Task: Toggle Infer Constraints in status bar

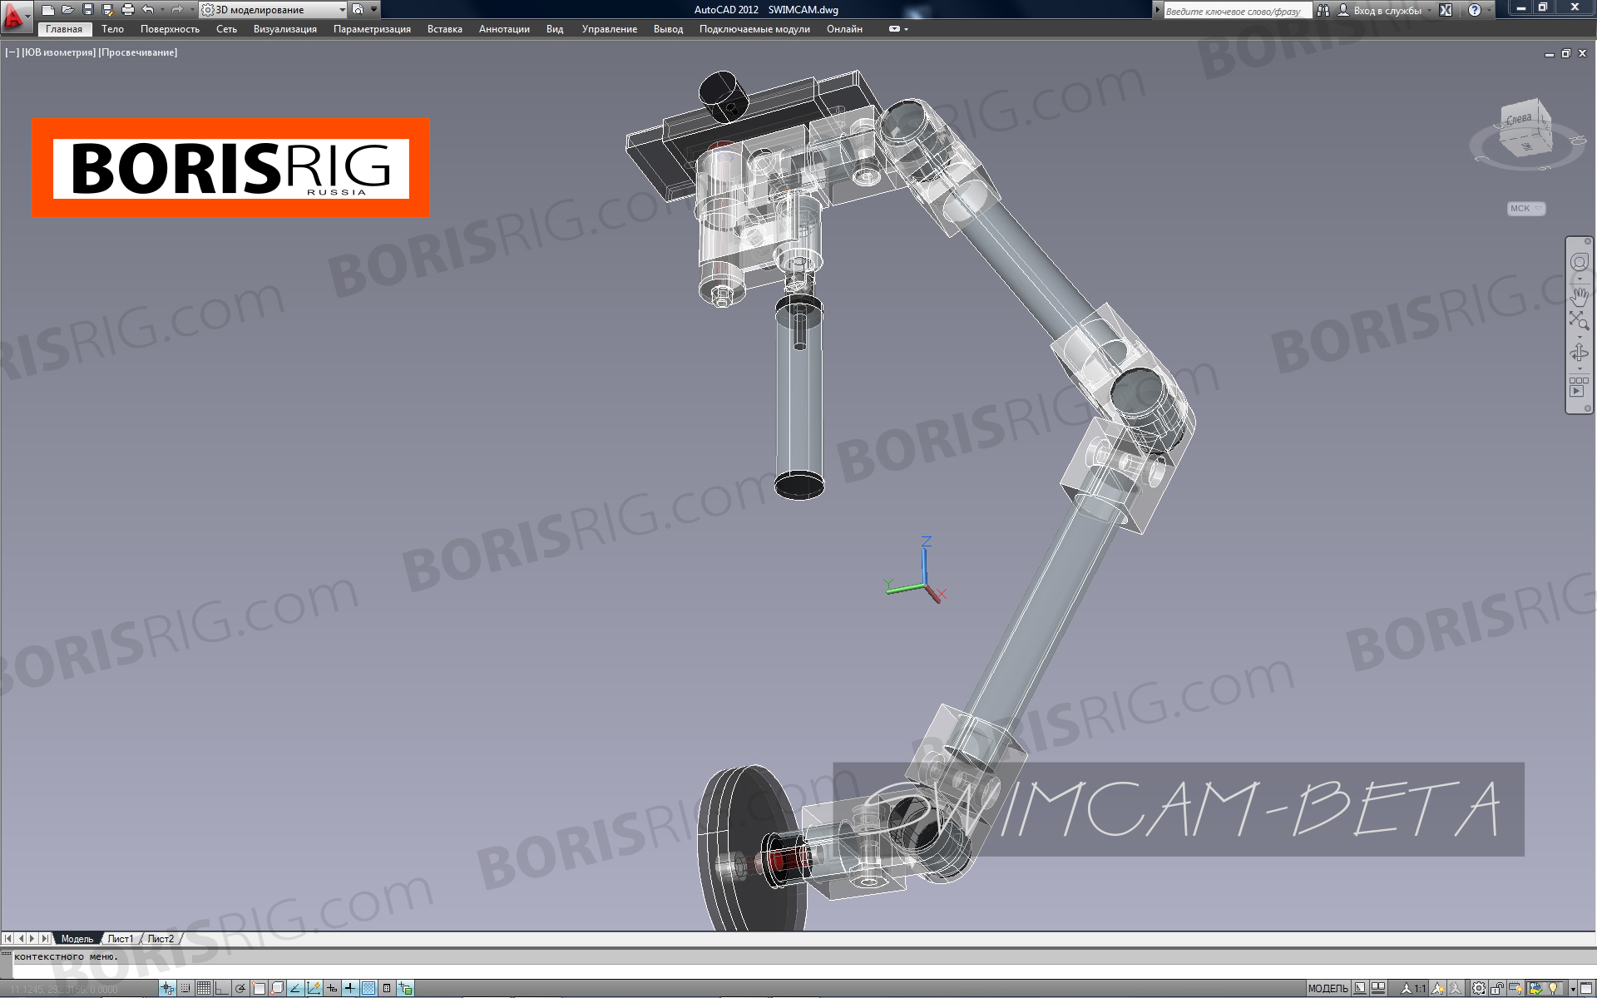Action: 167,989
